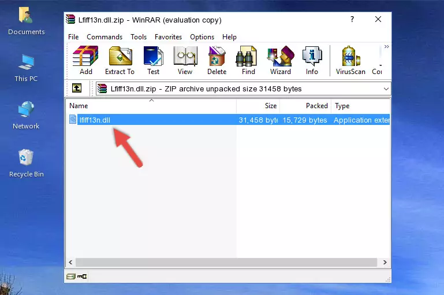444x295 pixels.
Task: Select the This PC desktop icon
Action: (x=26, y=68)
